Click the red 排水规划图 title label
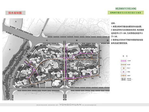This screenshot has width=149, height=112. tap(15, 13)
